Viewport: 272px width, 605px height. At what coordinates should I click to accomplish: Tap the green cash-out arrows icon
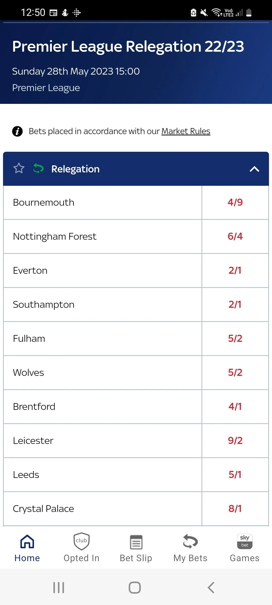pos(38,168)
